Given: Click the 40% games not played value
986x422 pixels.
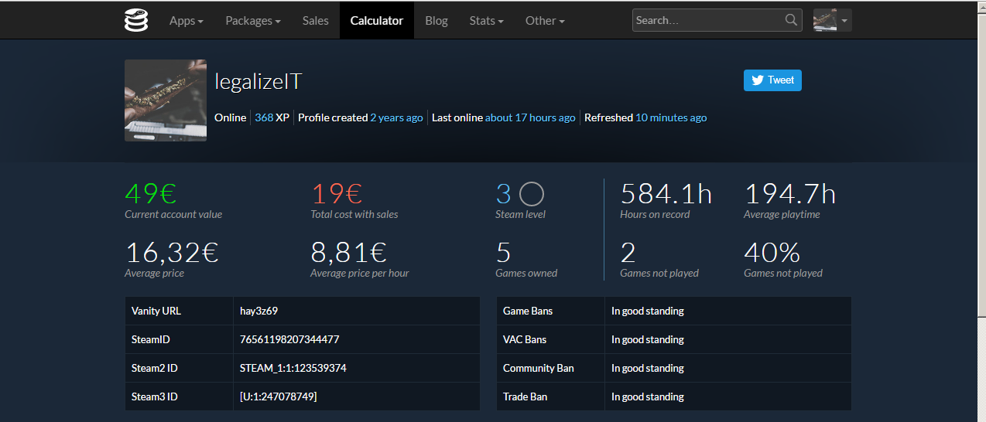Looking at the screenshot, I should (x=772, y=252).
